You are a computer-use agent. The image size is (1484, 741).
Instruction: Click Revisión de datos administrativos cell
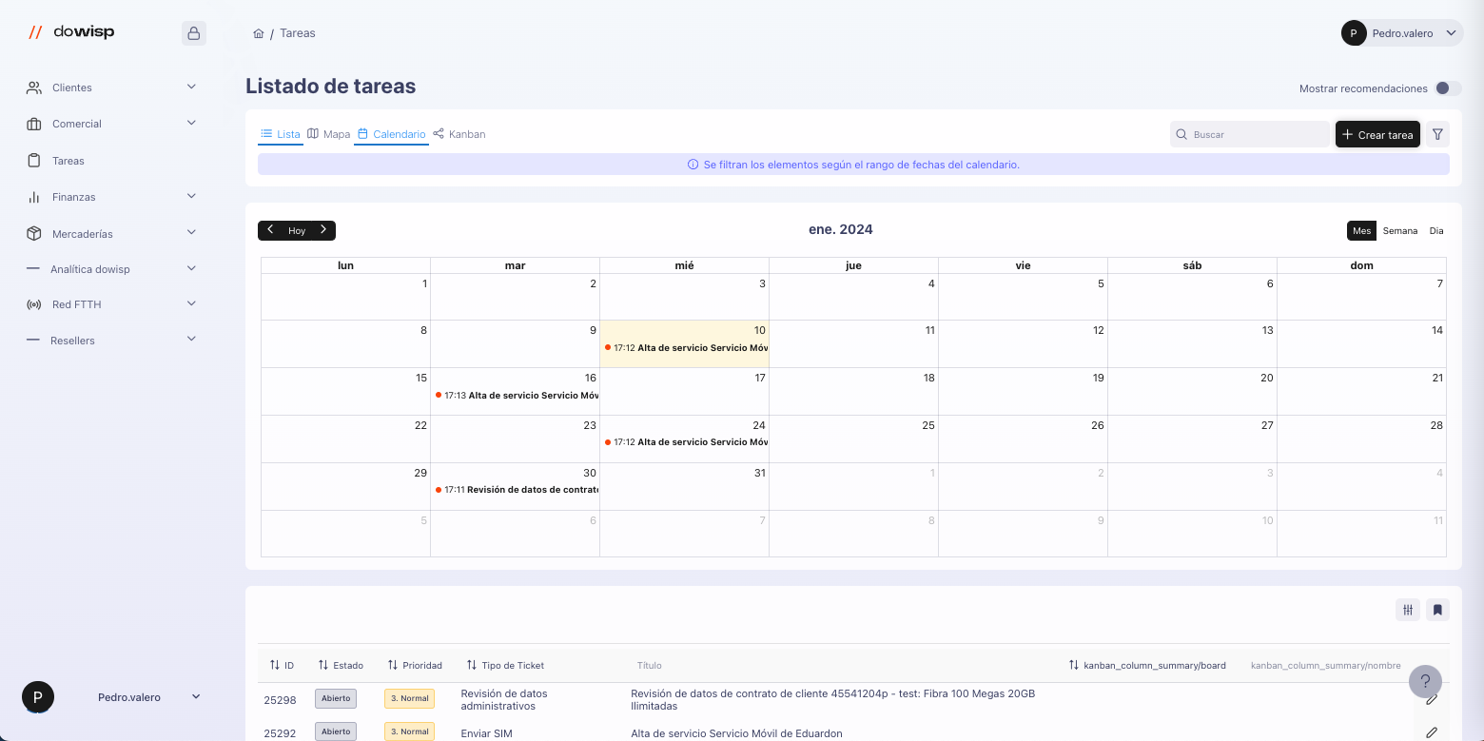504,700
